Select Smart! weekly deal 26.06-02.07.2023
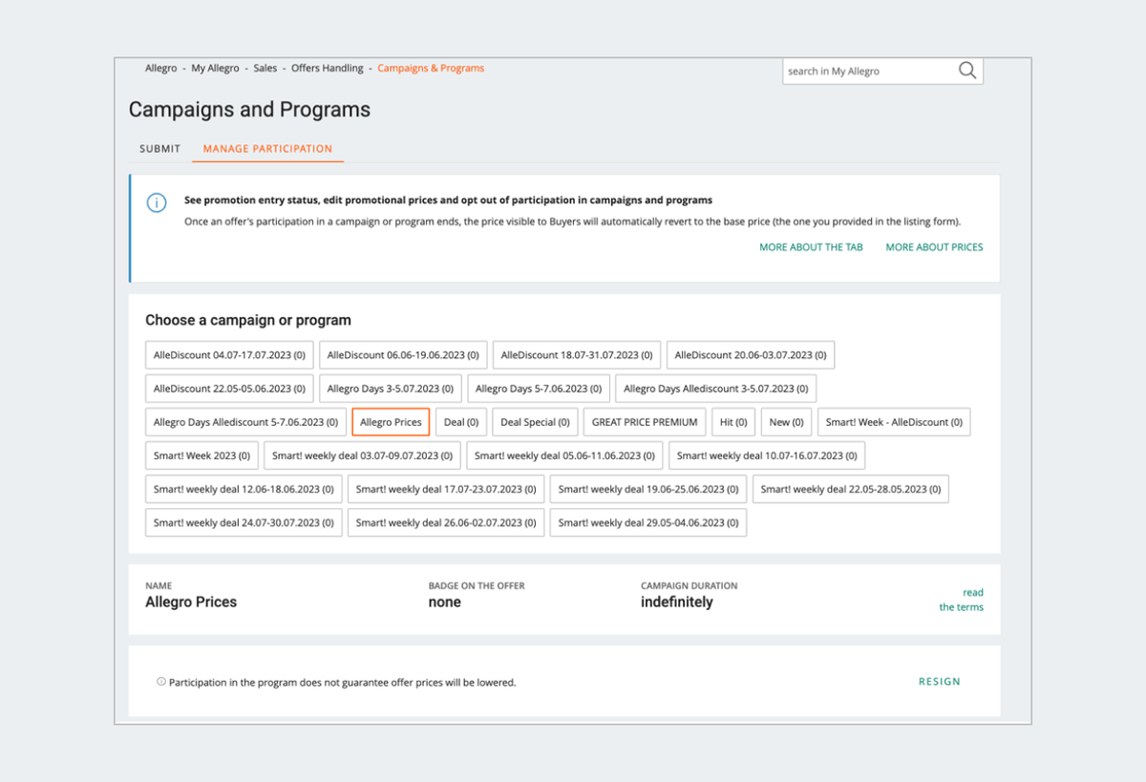 click(446, 522)
